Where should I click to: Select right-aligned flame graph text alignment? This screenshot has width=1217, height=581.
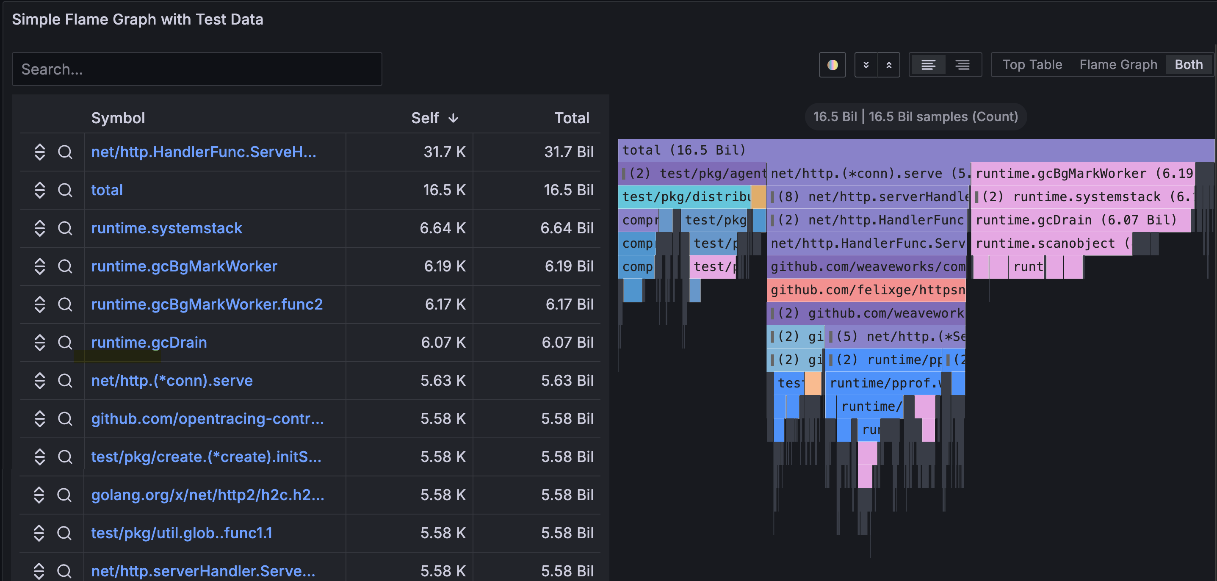[963, 64]
